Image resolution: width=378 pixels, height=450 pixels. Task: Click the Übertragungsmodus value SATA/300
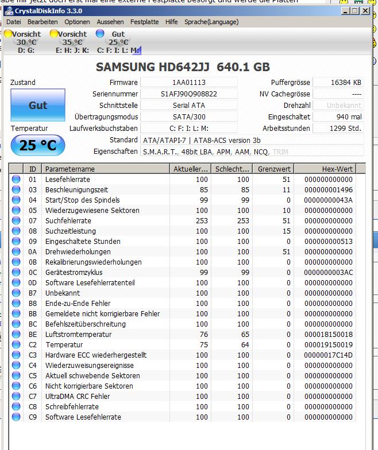(x=188, y=117)
